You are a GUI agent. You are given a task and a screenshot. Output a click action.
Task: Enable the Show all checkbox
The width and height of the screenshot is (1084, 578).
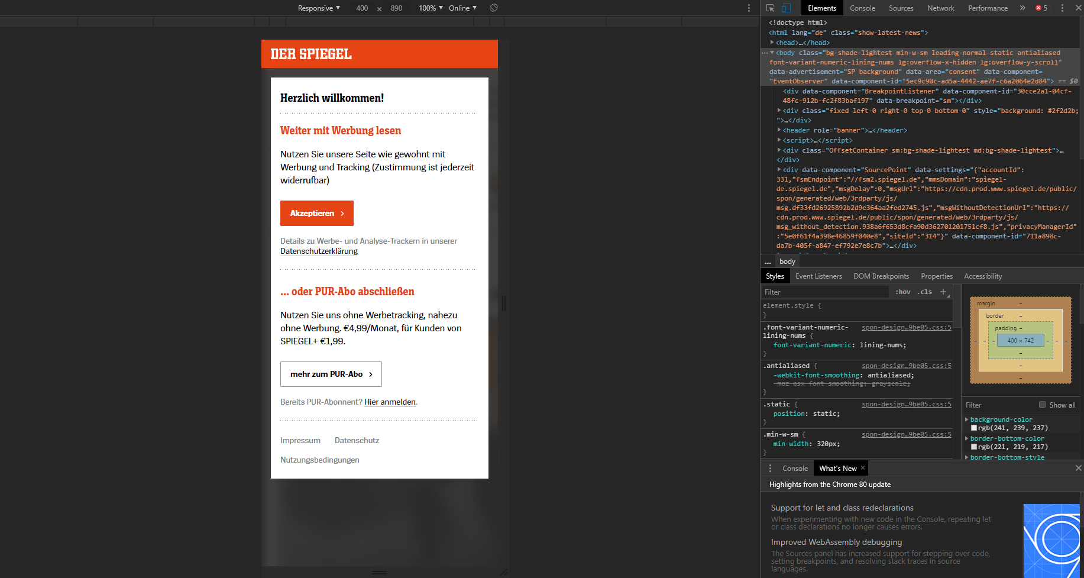click(1043, 405)
